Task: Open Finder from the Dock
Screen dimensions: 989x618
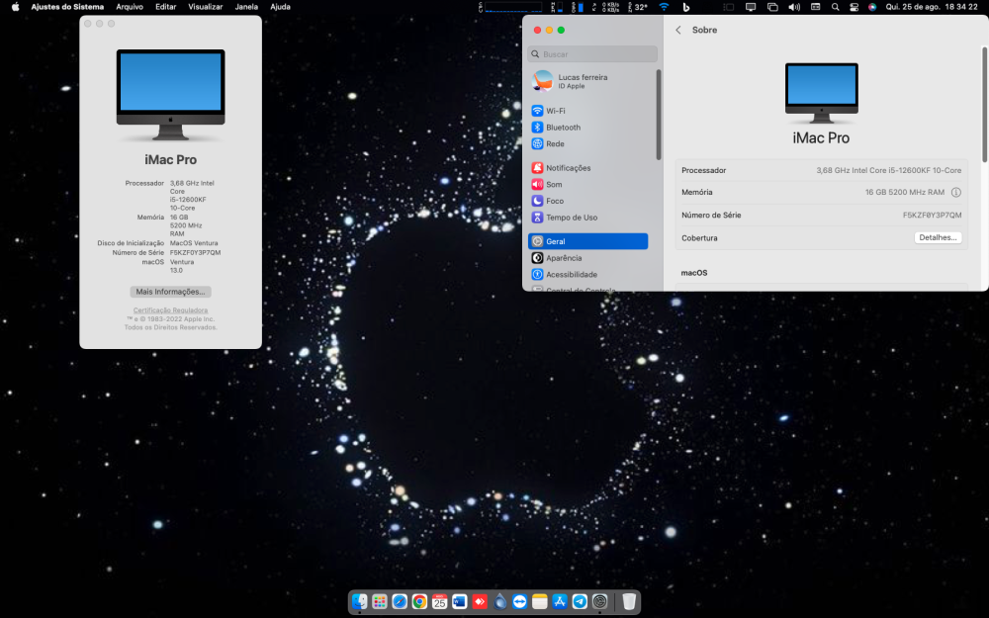Action: (x=360, y=601)
